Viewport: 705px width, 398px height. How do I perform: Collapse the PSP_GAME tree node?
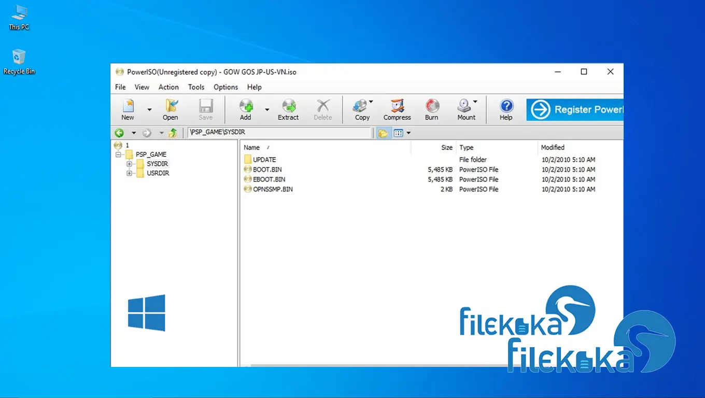(x=118, y=154)
